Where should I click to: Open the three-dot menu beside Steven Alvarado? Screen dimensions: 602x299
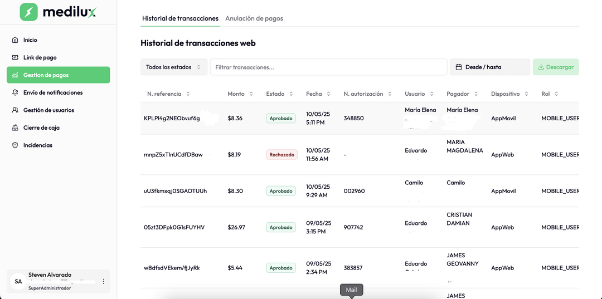click(x=103, y=282)
